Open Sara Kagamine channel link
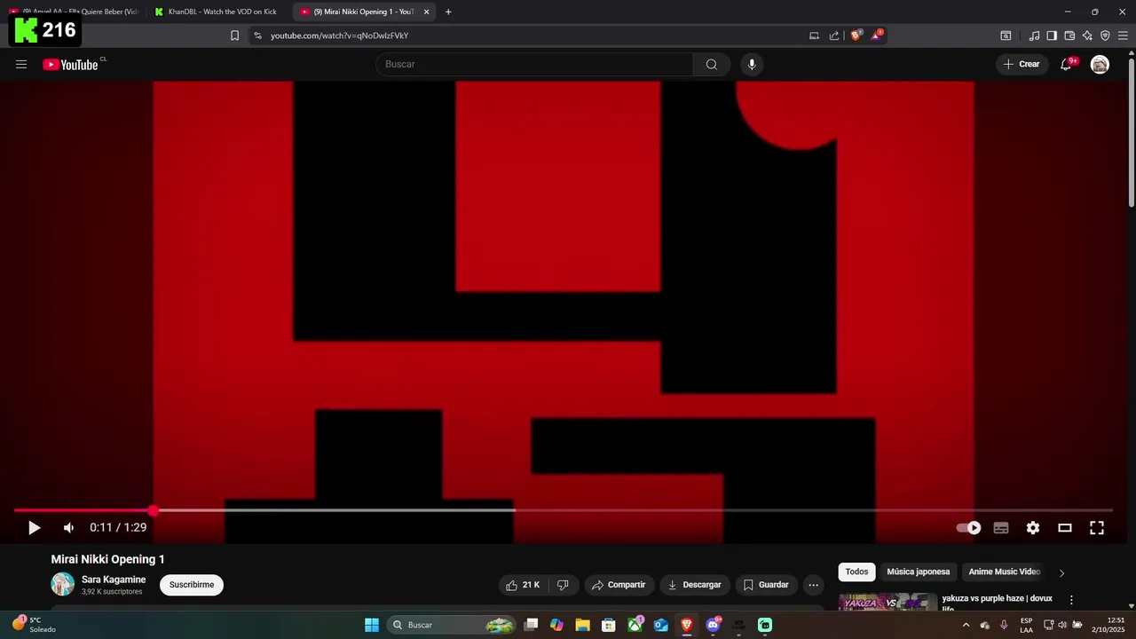This screenshot has width=1136, height=639. pos(114,580)
